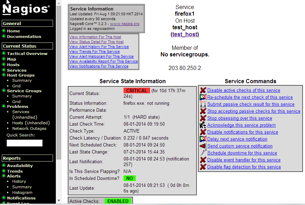This screenshot has height=205, width=305.
Task: Open Documentation in the sidebar
Action: [x=24, y=37]
